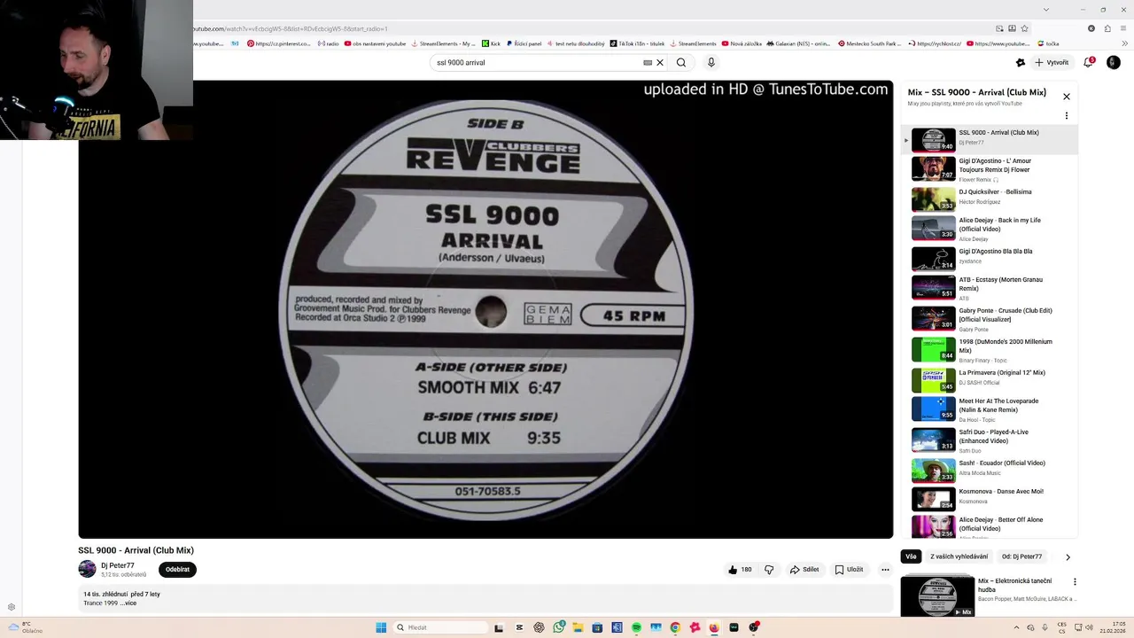The width and height of the screenshot is (1134, 638).
Task: Play Alice Deejay Back in my Life
Action: click(990, 229)
